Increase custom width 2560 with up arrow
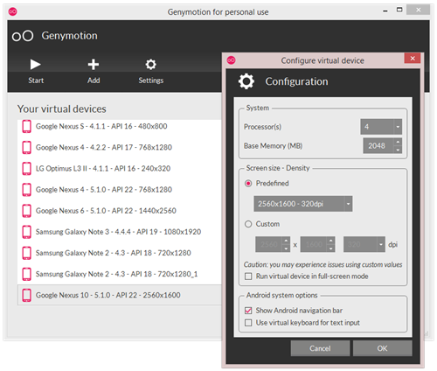 tap(286, 241)
